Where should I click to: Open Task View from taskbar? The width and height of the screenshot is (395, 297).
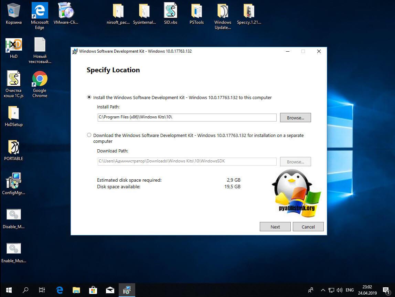42,290
